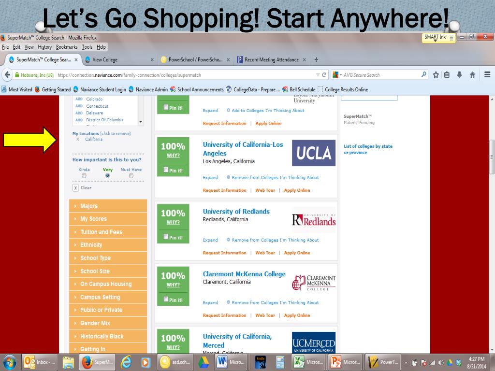Close the SuperMatch College Search tab
Viewport: 495px width, 371px height.
pos(76,59)
